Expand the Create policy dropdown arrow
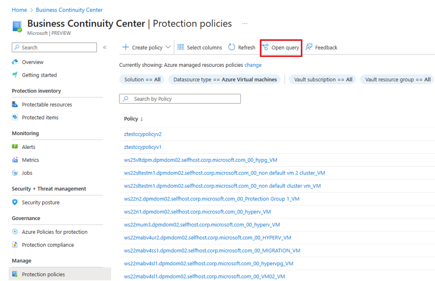The width and height of the screenshot is (435, 281). (168, 47)
